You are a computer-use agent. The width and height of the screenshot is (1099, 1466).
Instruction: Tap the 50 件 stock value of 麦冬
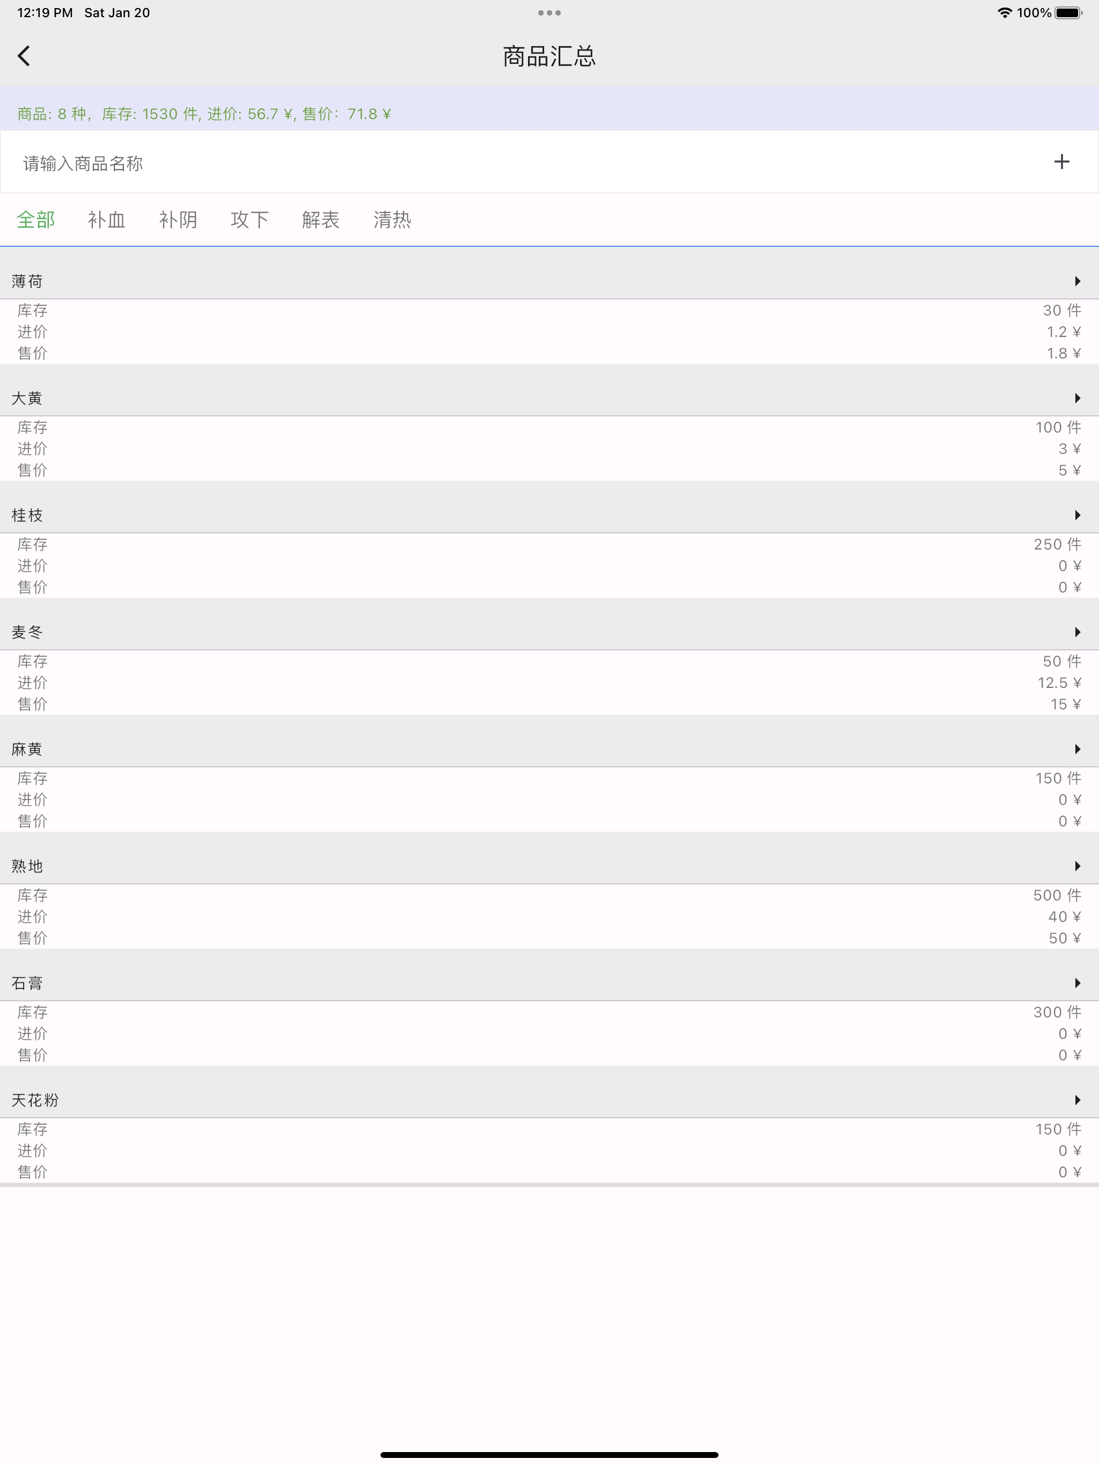pyautogui.click(x=1062, y=662)
